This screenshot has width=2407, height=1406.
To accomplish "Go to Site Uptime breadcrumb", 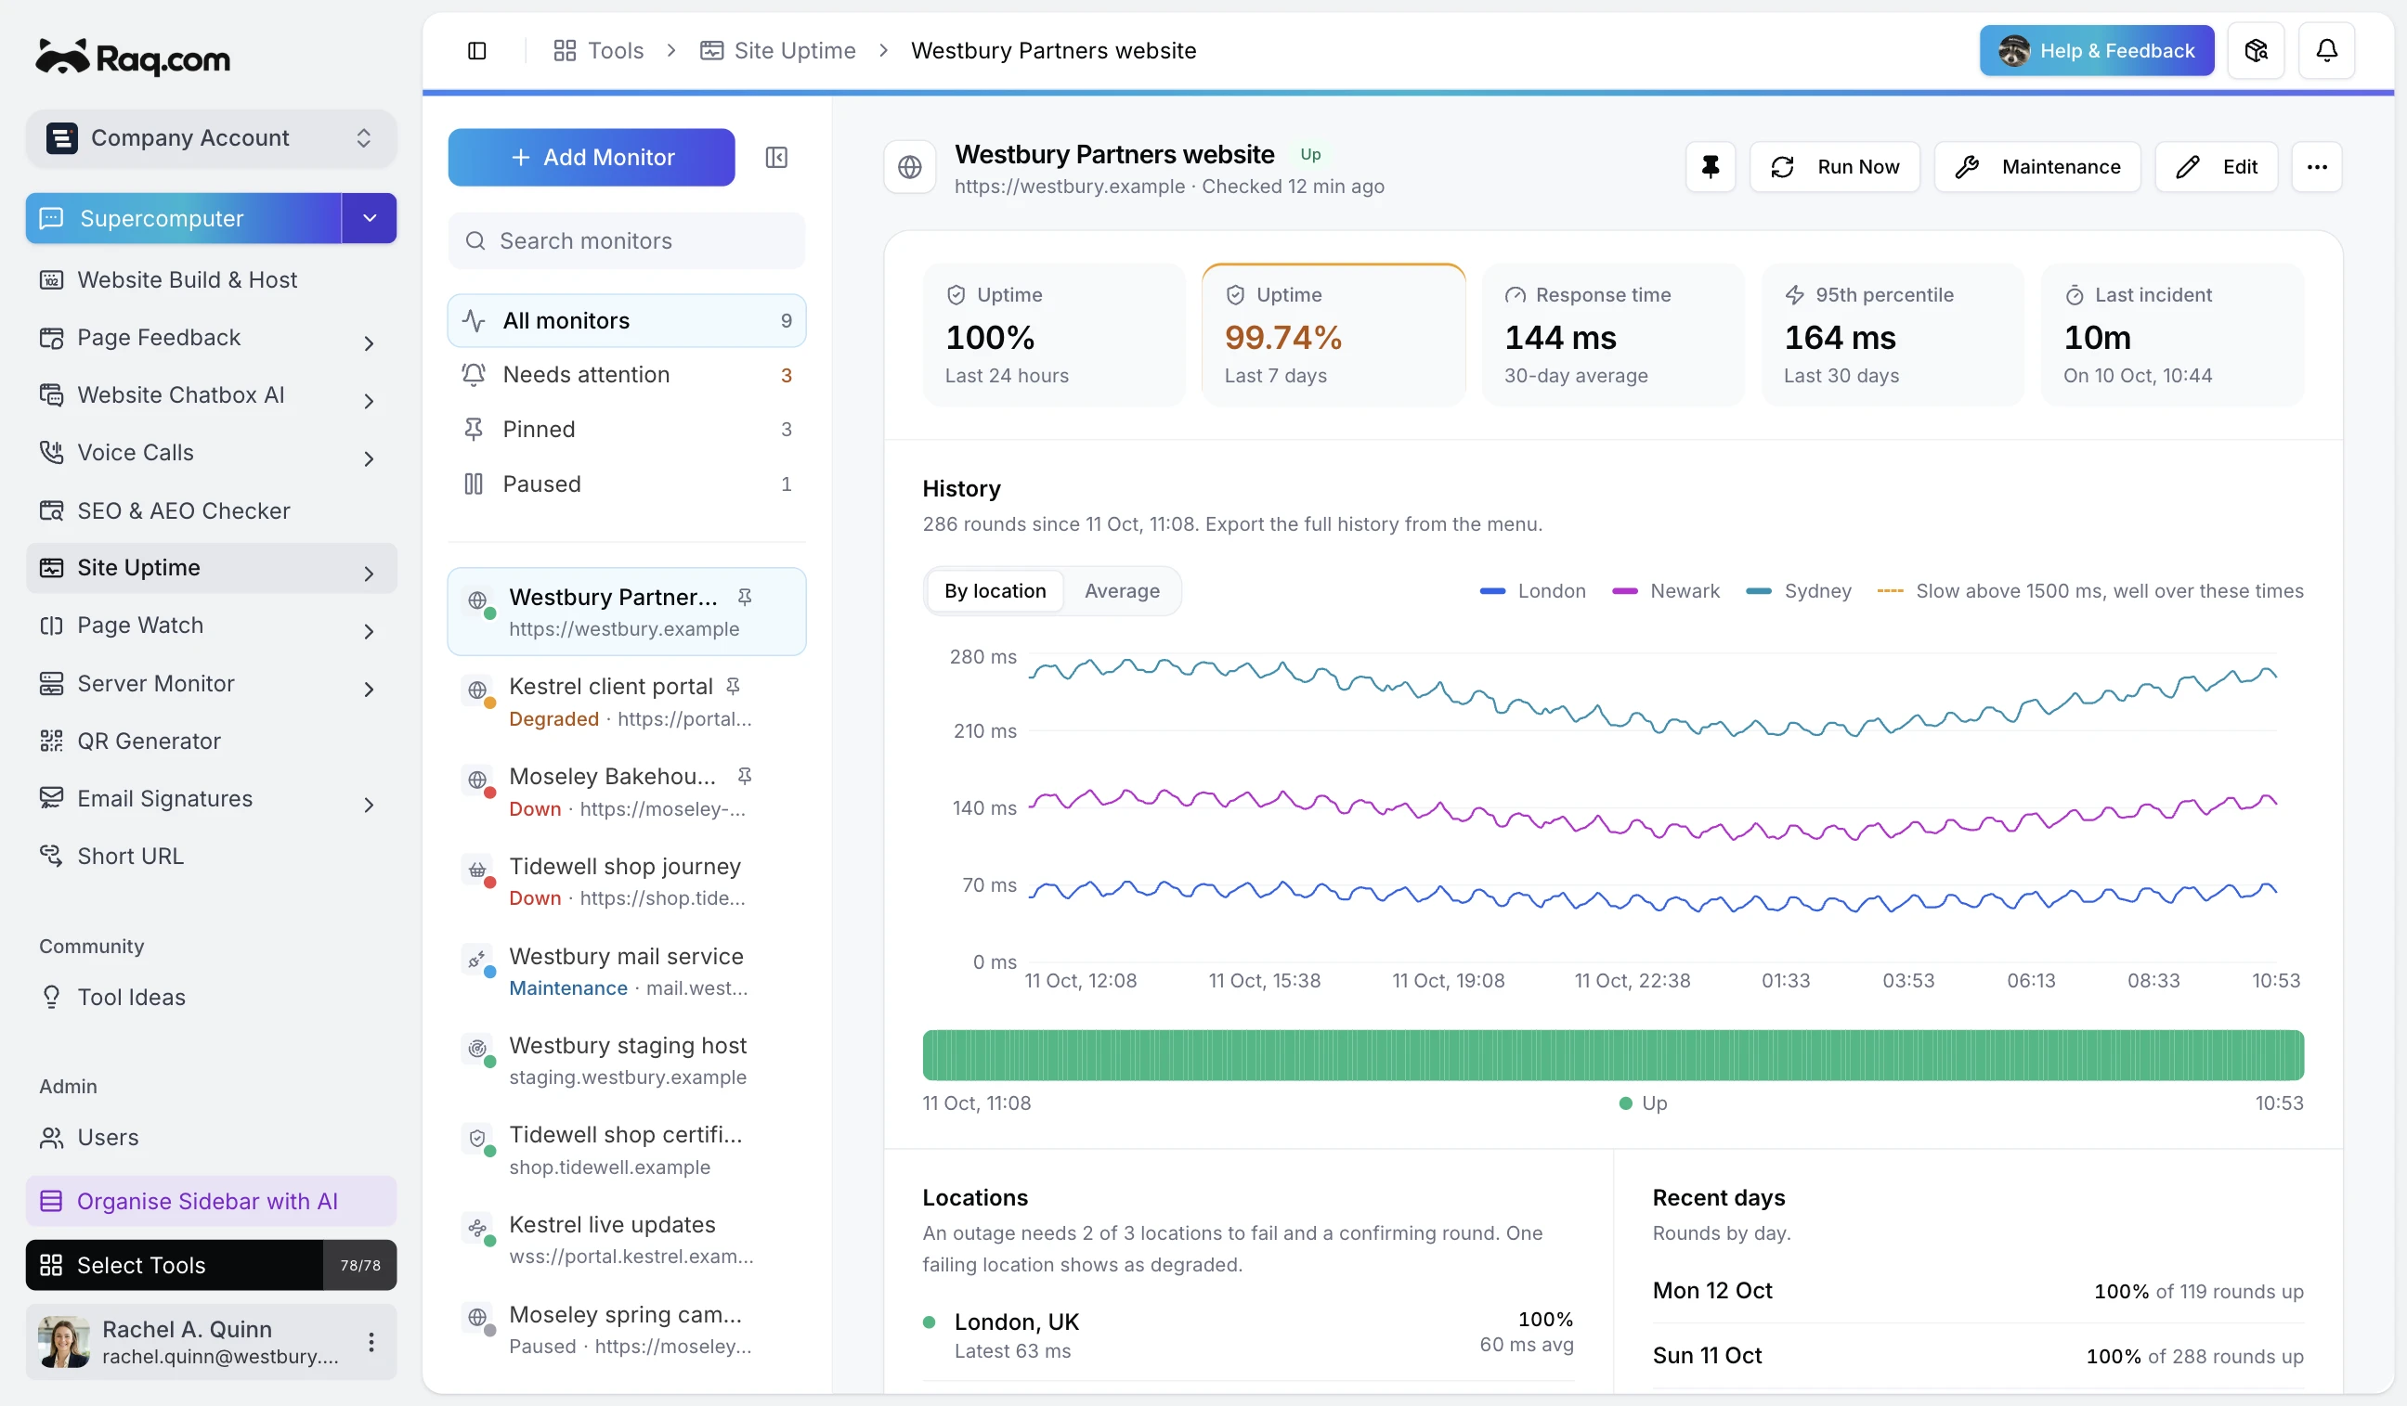I will tap(776, 51).
